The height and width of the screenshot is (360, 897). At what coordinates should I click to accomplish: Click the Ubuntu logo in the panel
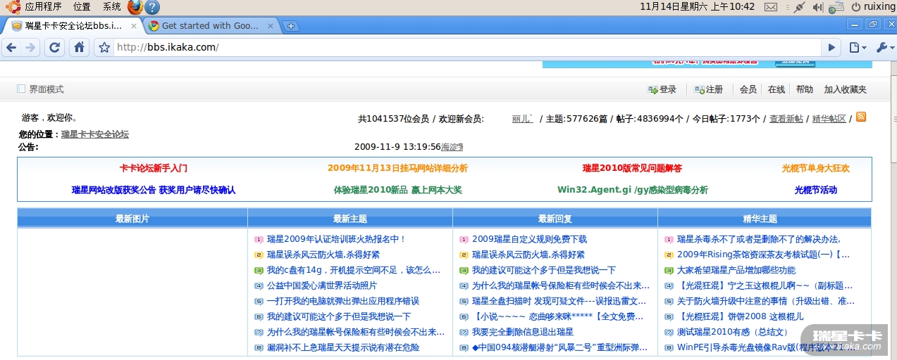click(13, 7)
